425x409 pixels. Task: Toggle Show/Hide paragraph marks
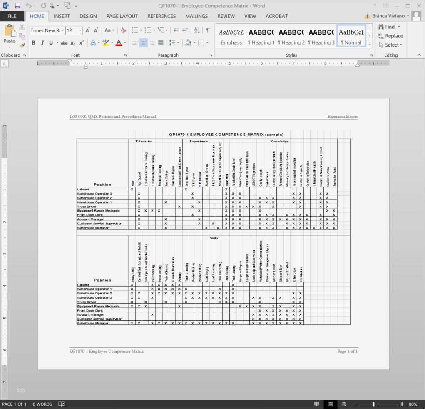click(208, 30)
